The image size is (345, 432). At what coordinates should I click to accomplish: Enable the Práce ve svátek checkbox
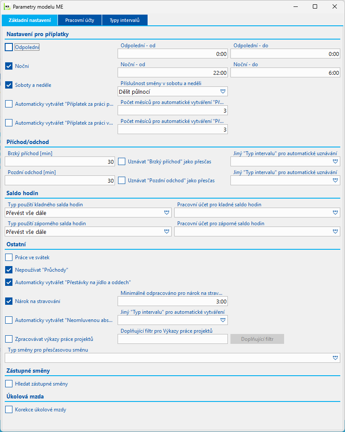(9, 257)
